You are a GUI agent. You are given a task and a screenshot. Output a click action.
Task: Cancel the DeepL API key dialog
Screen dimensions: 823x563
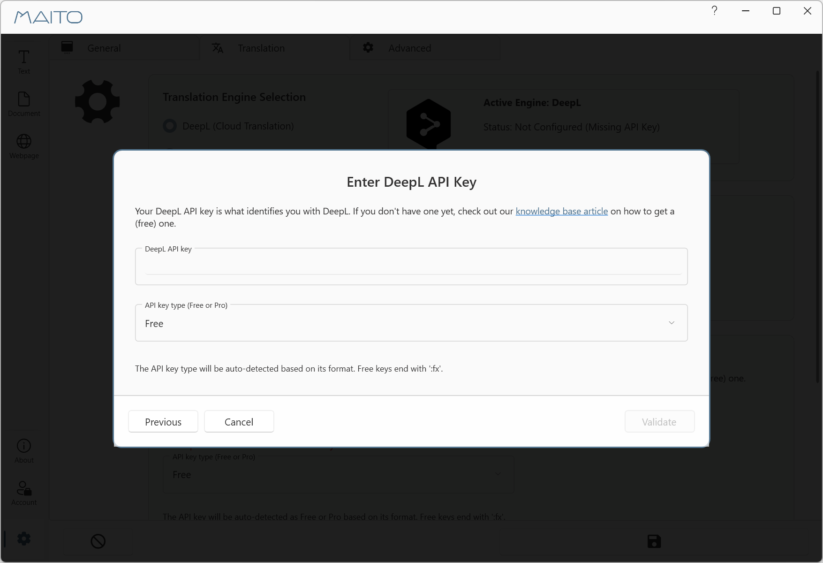point(239,422)
